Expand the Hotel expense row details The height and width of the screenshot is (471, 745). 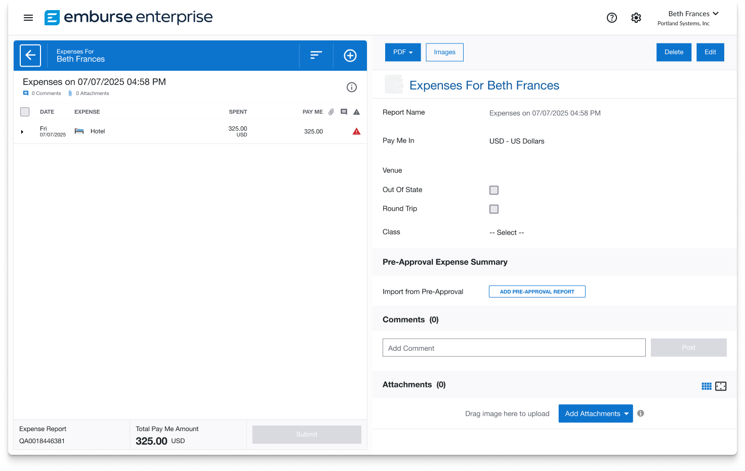point(22,131)
